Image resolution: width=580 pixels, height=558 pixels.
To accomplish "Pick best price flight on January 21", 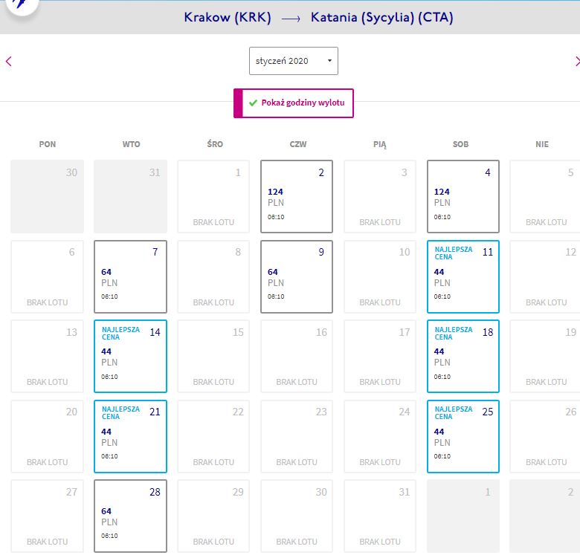I will tap(131, 436).
